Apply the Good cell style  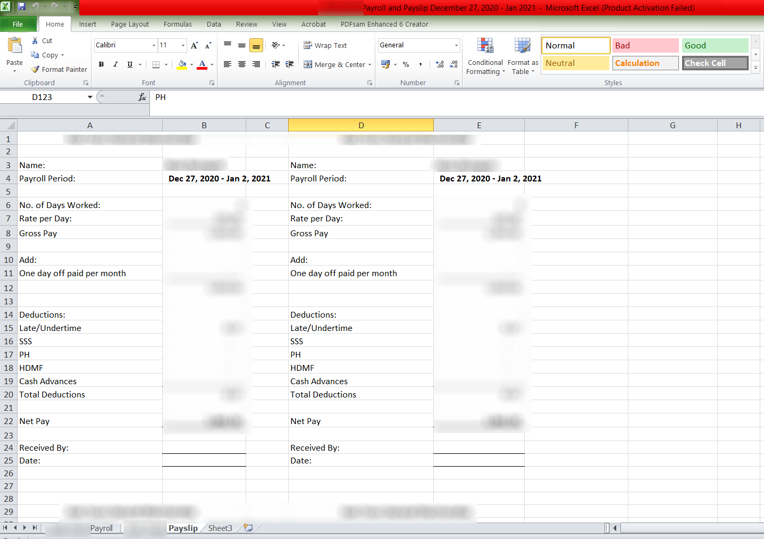point(715,45)
